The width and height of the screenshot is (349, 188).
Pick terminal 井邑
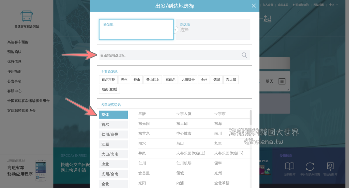coord(142,153)
